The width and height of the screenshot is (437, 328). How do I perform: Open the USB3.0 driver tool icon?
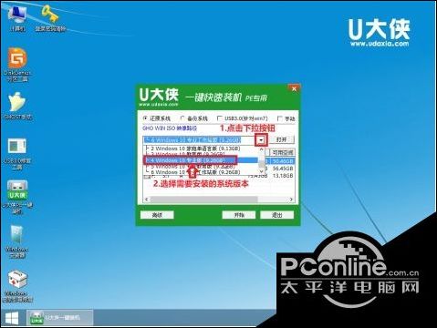point(17,153)
